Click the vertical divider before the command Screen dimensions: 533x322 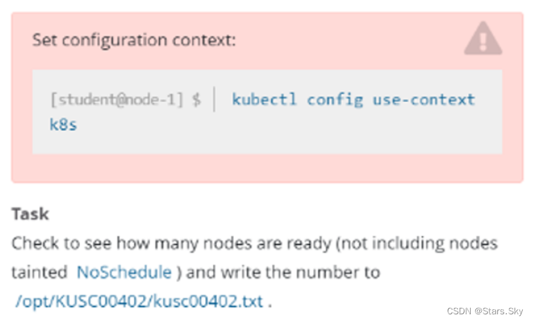[215, 100]
